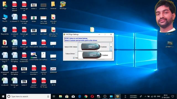Select the shortcuts folder icon
Viewport: 177px width, 99px height.
[5, 44]
